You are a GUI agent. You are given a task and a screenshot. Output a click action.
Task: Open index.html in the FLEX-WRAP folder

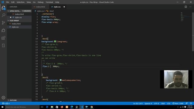(19, 24)
